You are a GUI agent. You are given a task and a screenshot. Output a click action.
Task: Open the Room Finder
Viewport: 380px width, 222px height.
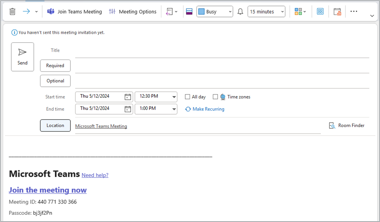click(347, 125)
